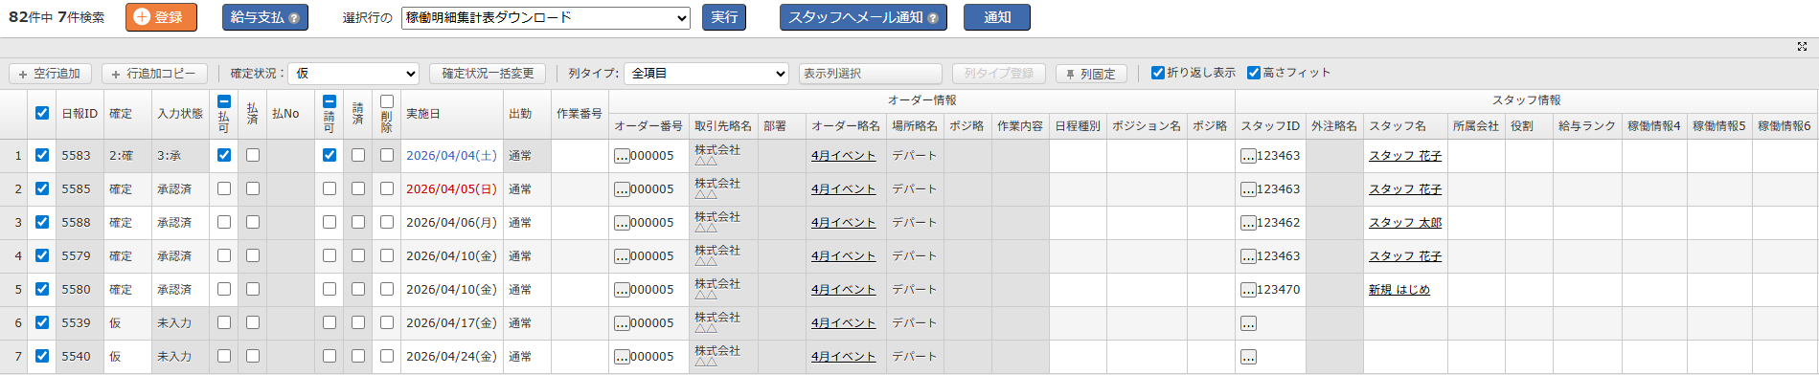This screenshot has height=375, width=1819.
Task: Toggle 払可 checkbox for row 5583
Action: pyautogui.click(x=224, y=155)
